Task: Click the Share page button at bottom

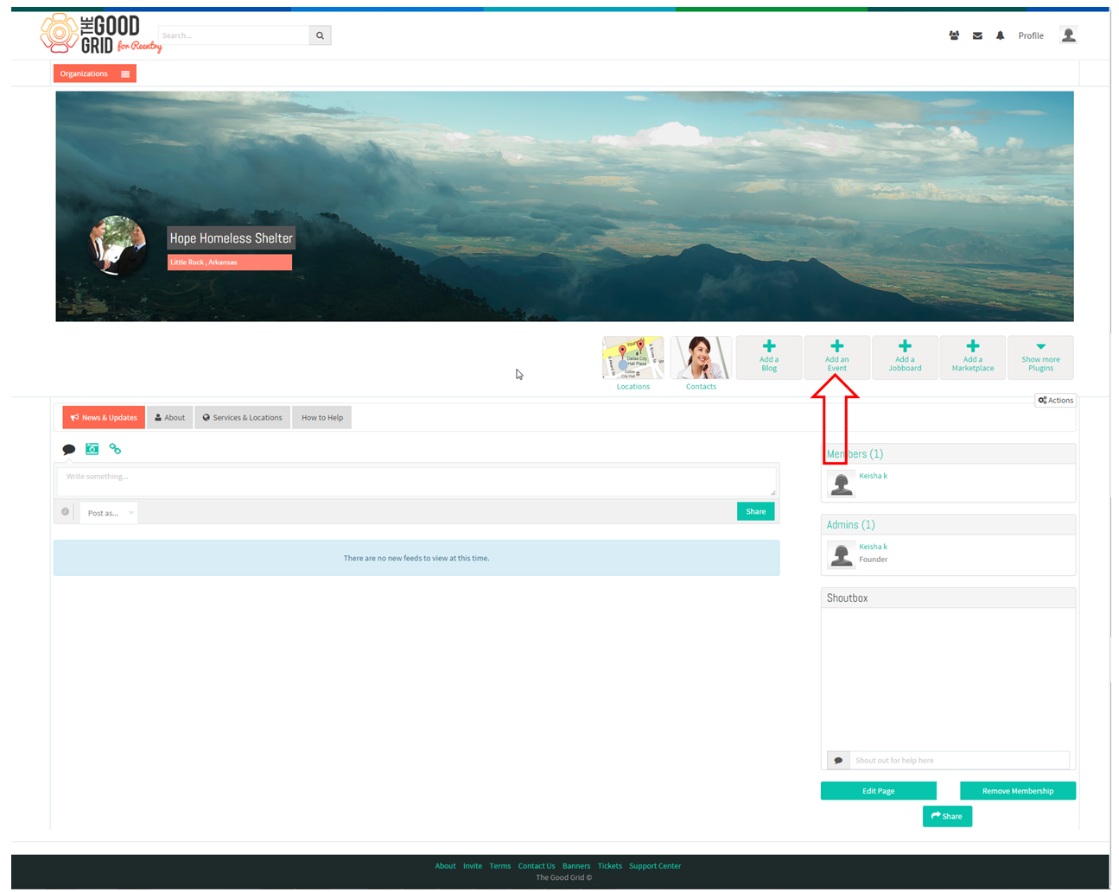Action: pyautogui.click(x=947, y=816)
